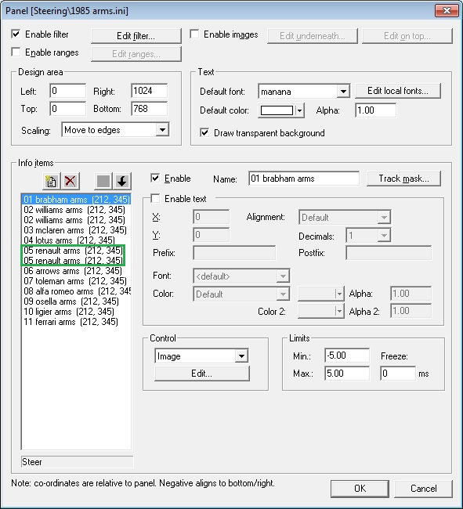This screenshot has height=509, width=463.
Task: Tick the Enable ranges checkbox
Action: pos(16,52)
